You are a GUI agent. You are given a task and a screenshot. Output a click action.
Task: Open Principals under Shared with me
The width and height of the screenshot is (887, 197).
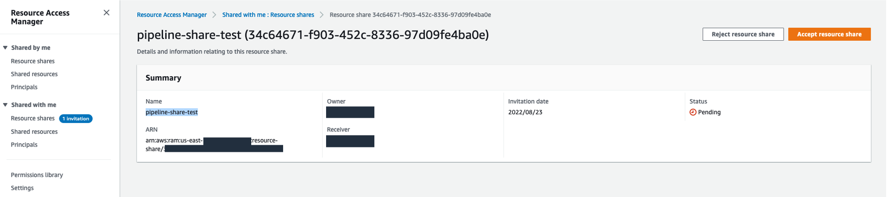(24, 145)
